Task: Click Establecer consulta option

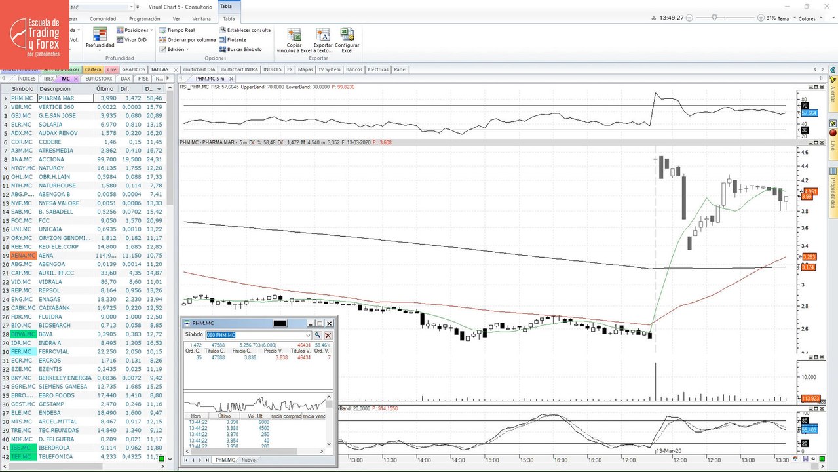Action: (244, 30)
